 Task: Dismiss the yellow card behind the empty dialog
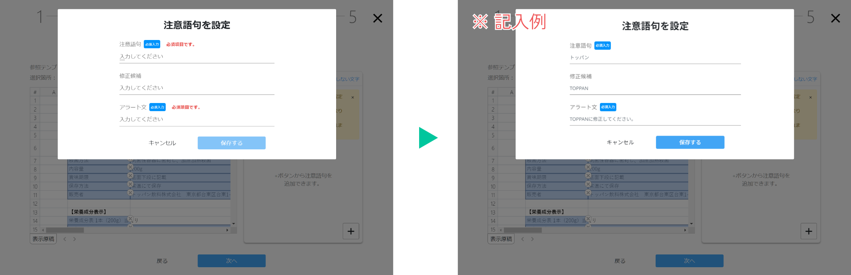point(353,97)
